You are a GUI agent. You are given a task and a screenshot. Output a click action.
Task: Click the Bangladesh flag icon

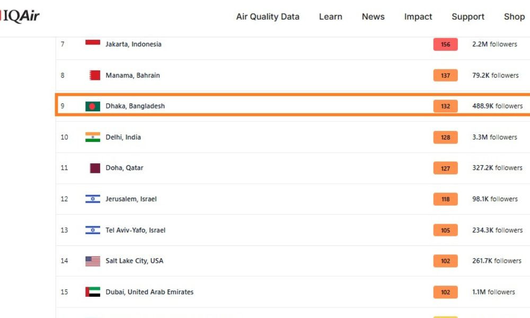coord(93,106)
